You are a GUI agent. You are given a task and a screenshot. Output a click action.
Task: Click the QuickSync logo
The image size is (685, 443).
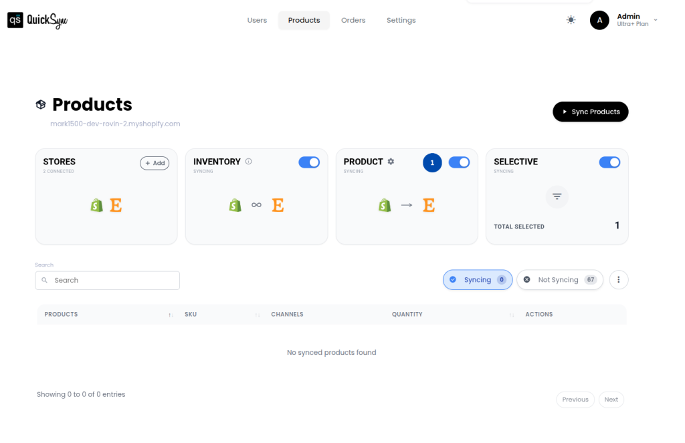(x=37, y=20)
